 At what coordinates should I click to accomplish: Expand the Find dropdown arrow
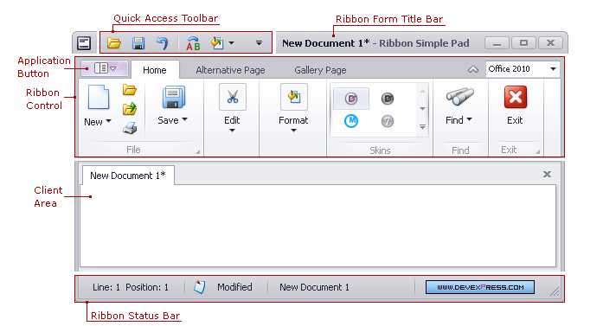pyautogui.click(x=469, y=119)
